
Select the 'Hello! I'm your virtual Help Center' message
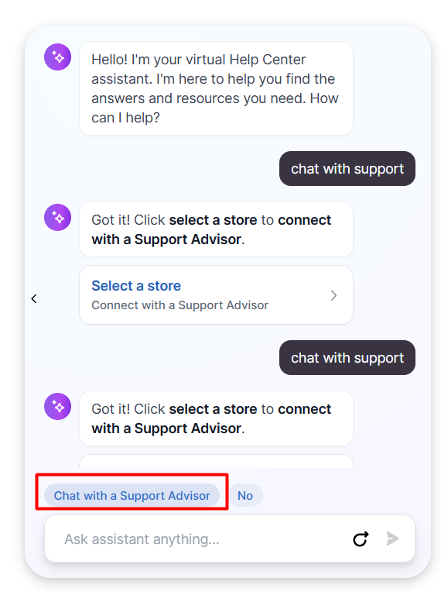pos(216,88)
